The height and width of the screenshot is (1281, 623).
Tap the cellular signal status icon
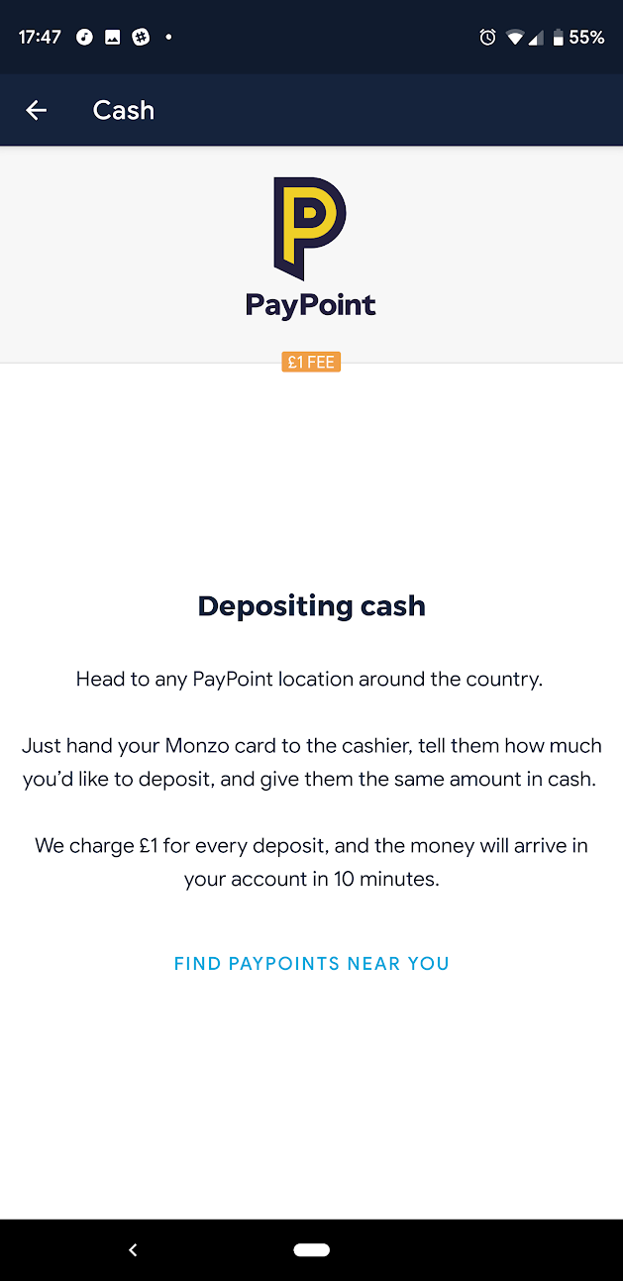[536, 38]
